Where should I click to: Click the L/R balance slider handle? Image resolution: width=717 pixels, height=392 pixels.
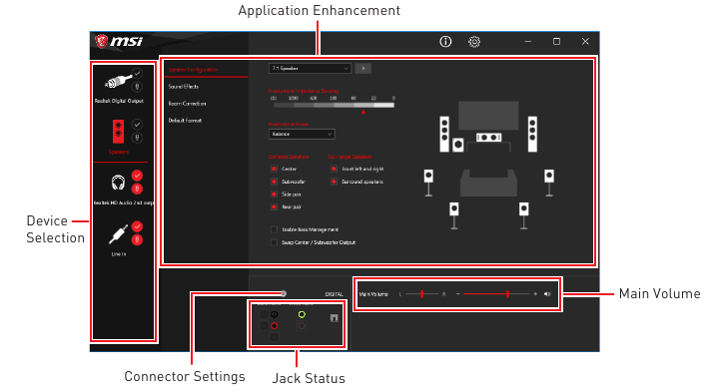[x=422, y=294]
